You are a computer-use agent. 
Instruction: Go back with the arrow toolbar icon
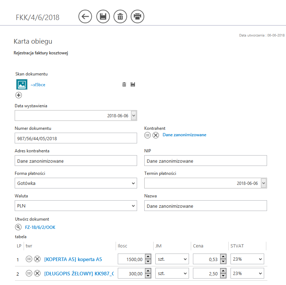pos(85,16)
